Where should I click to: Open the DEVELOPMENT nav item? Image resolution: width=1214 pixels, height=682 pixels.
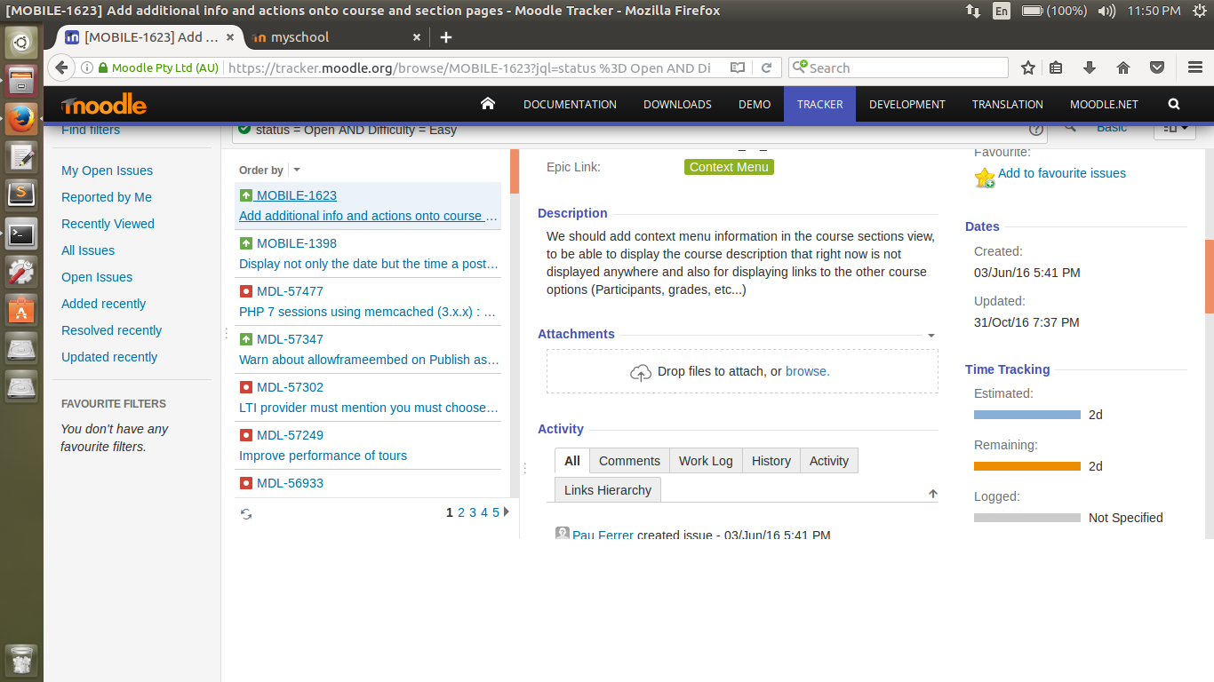[x=907, y=104]
